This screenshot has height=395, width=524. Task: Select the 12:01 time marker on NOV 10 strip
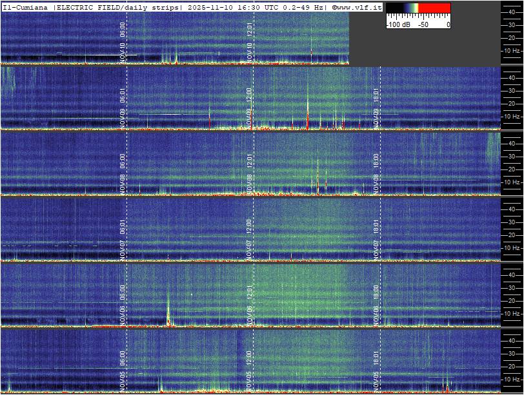[x=250, y=29]
